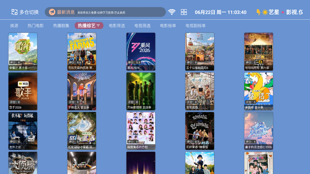310x174 pixels.
Task: Open the 超燃青春的合唱 poster
Action: [x=141, y=131]
